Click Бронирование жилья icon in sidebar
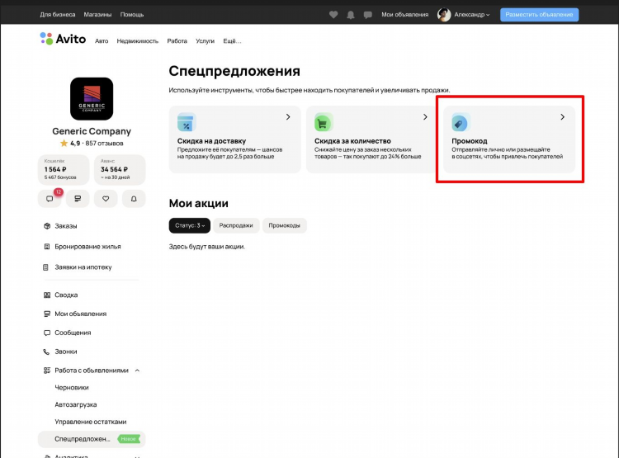Viewport: 619px width, 458px height. (x=46, y=247)
